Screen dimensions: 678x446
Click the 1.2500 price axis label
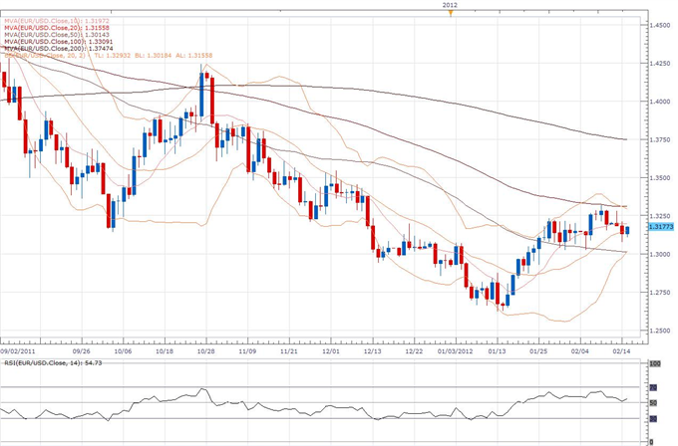[x=658, y=331]
